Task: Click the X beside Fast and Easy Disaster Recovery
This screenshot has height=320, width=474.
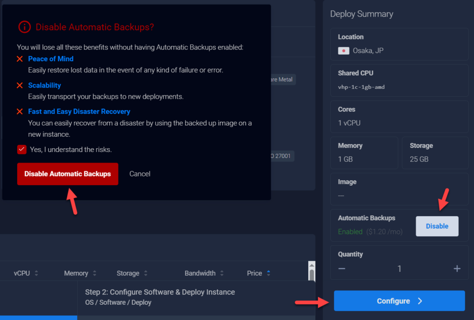Action: [19, 112]
